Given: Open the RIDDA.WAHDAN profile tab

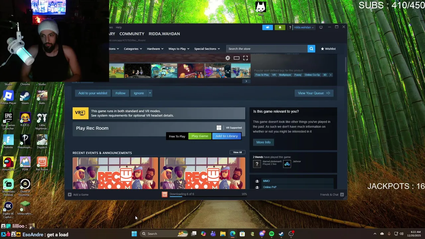Looking at the screenshot, I should (x=164, y=34).
